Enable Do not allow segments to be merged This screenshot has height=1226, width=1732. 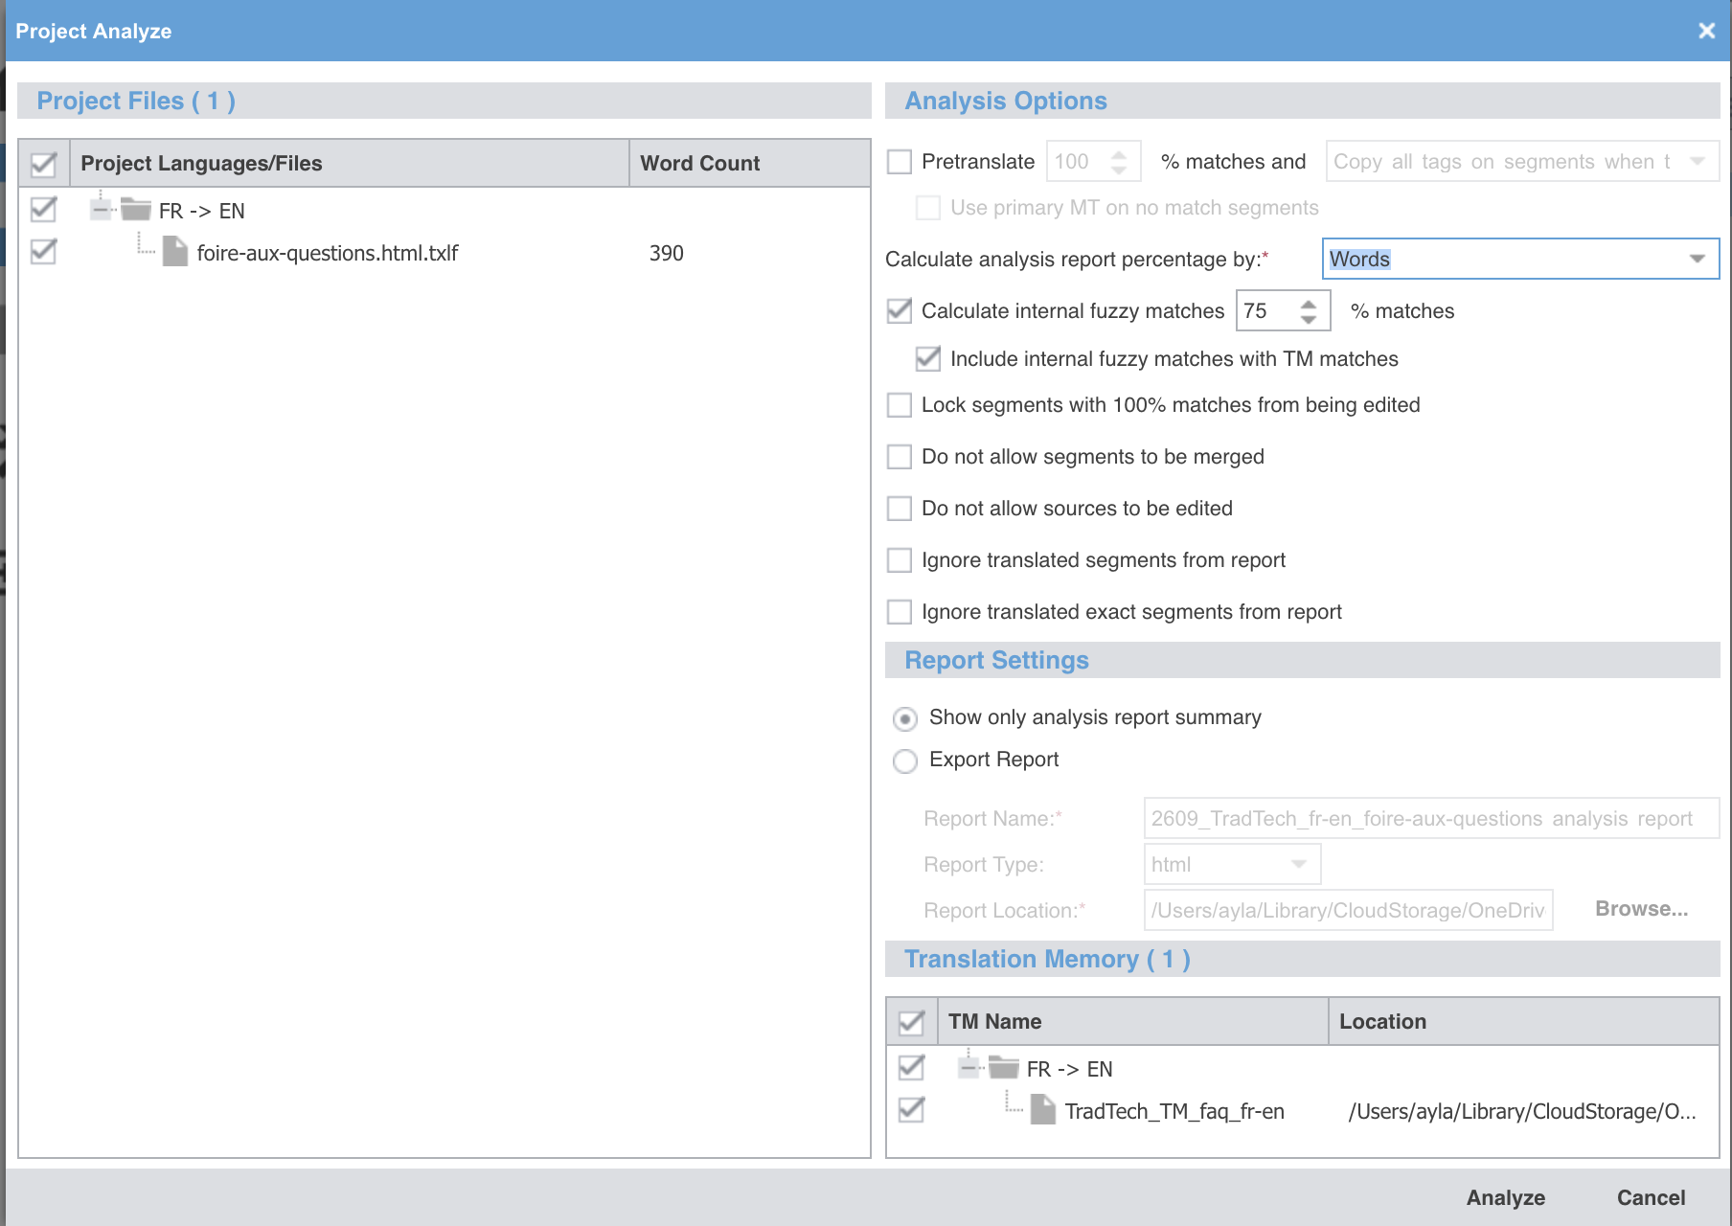pyautogui.click(x=900, y=457)
